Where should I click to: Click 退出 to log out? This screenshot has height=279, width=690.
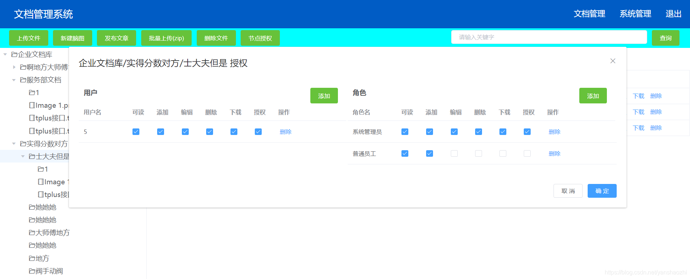tap(673, 14)
